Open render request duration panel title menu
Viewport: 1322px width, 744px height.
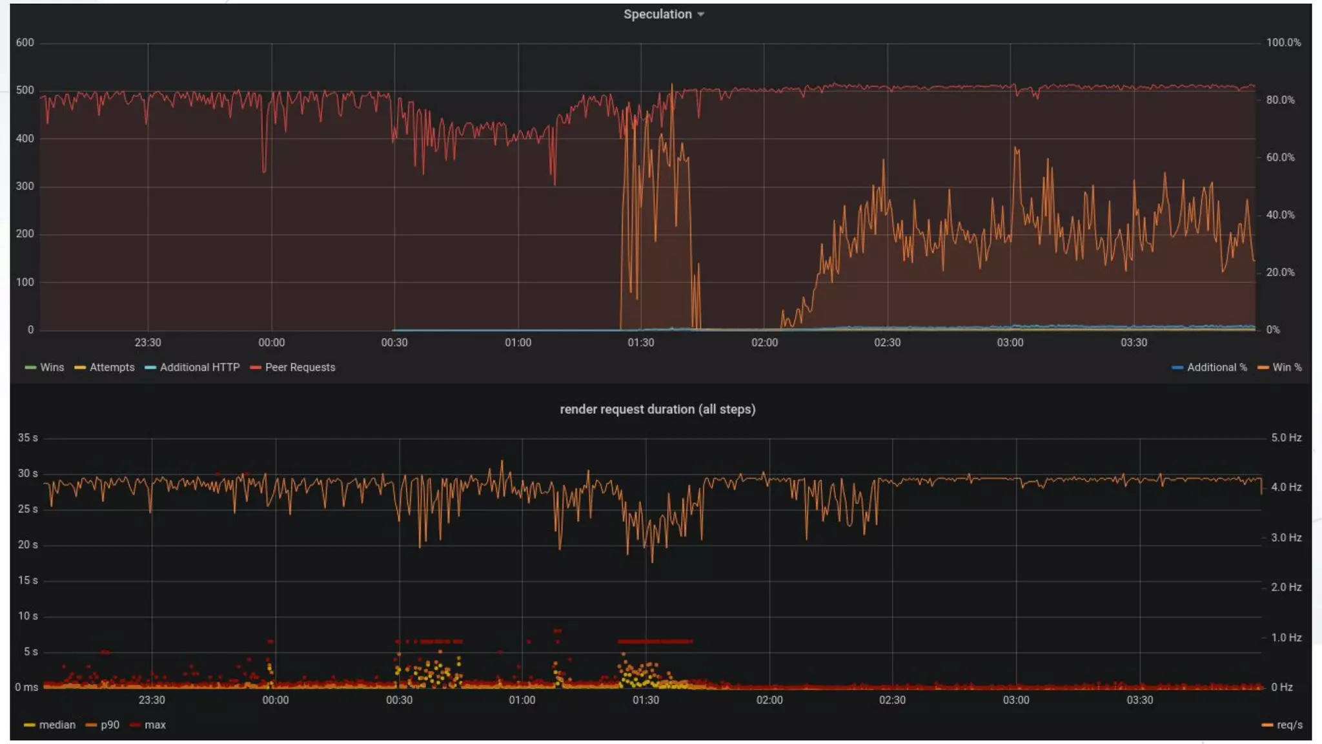(657, 409)
